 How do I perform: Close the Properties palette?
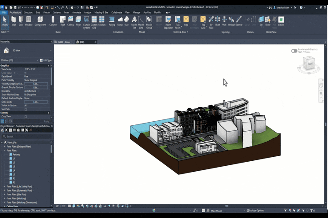tap(51, 42)
